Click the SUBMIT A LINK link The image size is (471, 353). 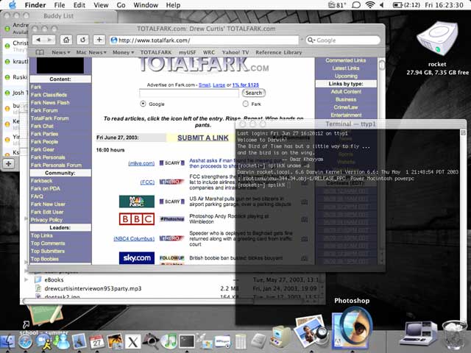pyautogui.click(x=202, y=138)
